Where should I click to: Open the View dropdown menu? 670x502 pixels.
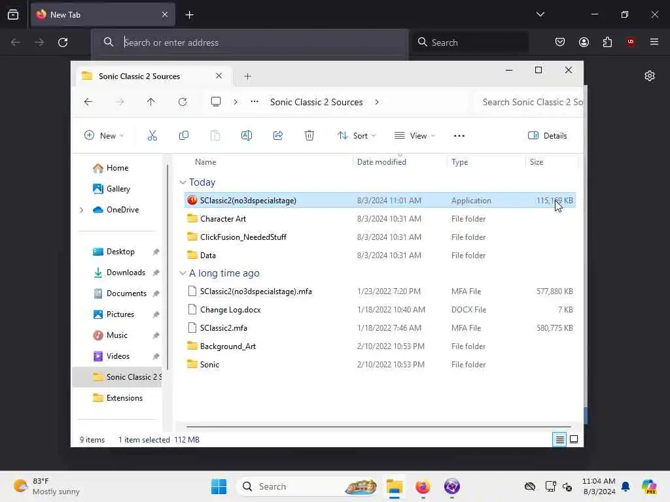414,136
